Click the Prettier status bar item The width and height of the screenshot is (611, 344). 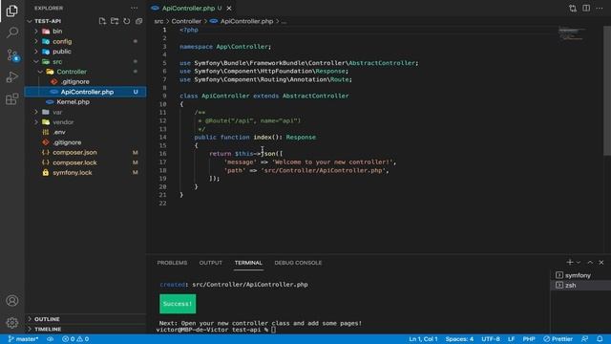(x=558, y=339)
